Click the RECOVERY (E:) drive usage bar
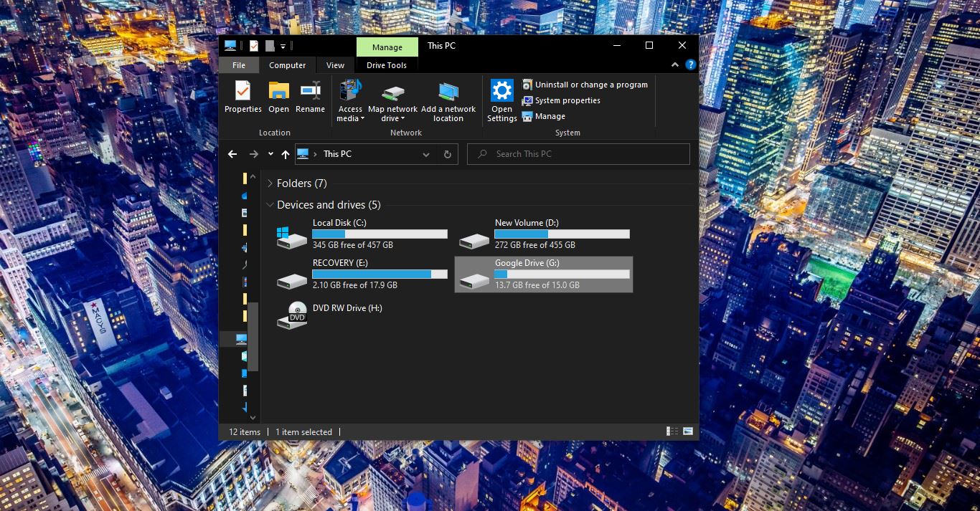Image resolution: width=980 pixels, height=511 pixels. tap(380, 274)
